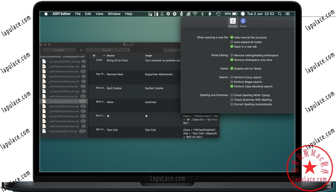Open the File menu
336x192 pixels.
tap(78, 14)
